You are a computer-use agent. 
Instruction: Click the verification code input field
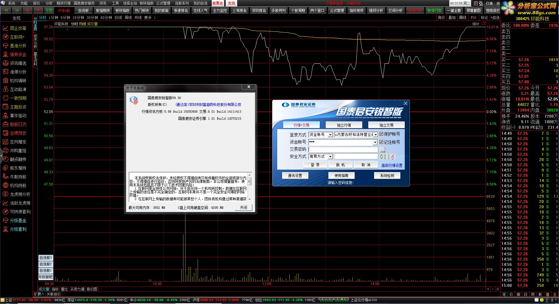pyautogui.click(x=356, y=157)
